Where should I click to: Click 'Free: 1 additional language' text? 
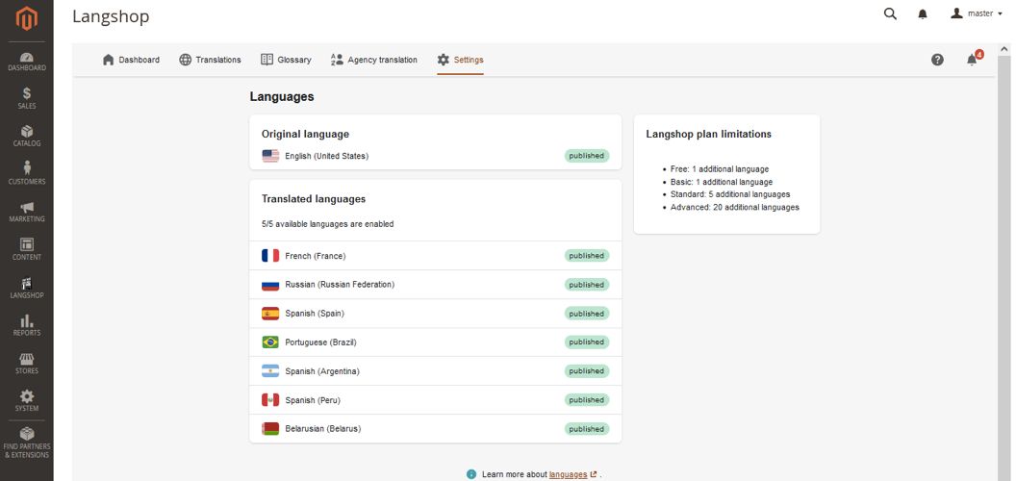tap(720, 169)
